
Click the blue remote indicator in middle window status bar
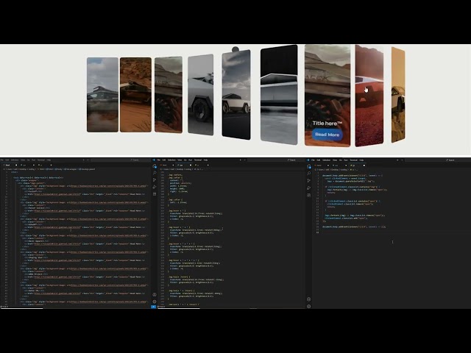[154, 307]
